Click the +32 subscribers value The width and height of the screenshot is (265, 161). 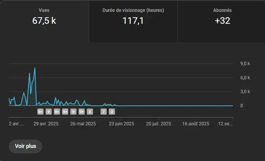[222, 21]
